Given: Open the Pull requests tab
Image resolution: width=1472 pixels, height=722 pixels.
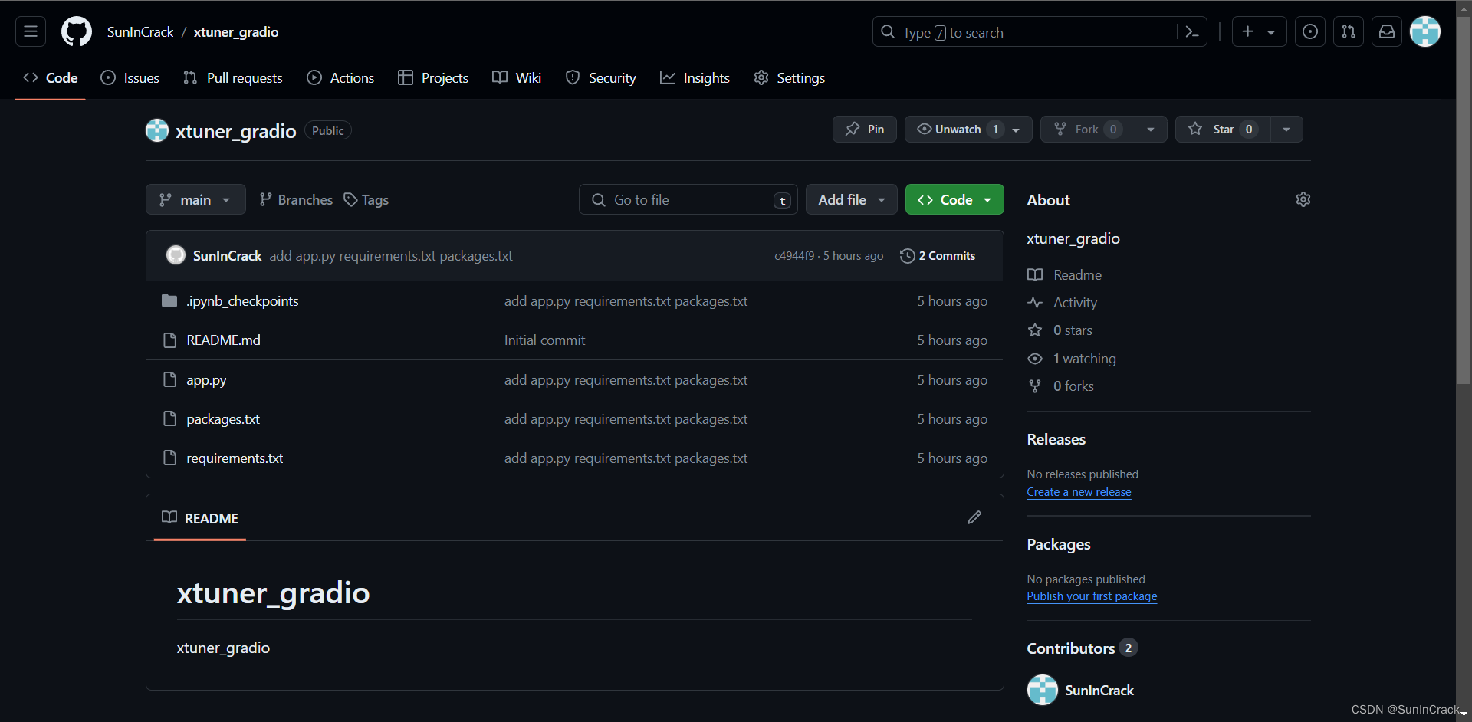Looking at the screenshot, I should [x=233, y=77].
